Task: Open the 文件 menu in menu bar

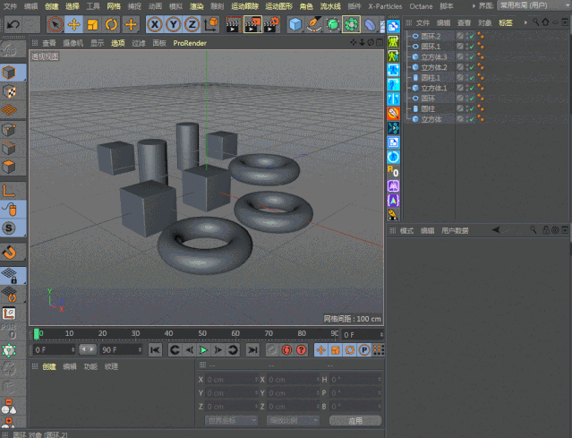Action: 10,6
